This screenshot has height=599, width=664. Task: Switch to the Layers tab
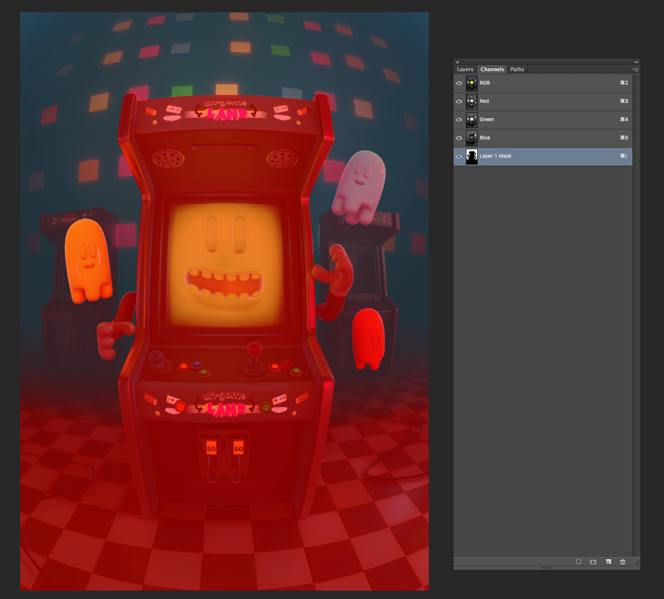pos(465,70)
